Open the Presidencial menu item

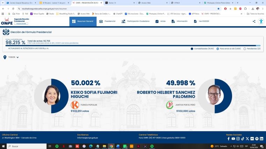(x=107, y=22)
